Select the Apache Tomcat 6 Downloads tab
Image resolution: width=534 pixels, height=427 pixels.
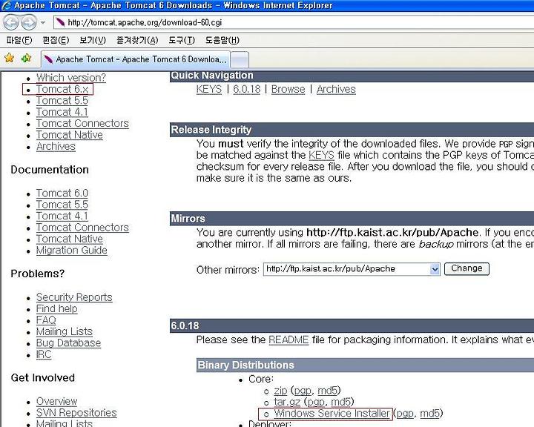pyautogui.click(x=136, y=59)
